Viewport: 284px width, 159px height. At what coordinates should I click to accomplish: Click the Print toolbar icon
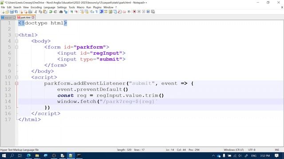point(30,12)
